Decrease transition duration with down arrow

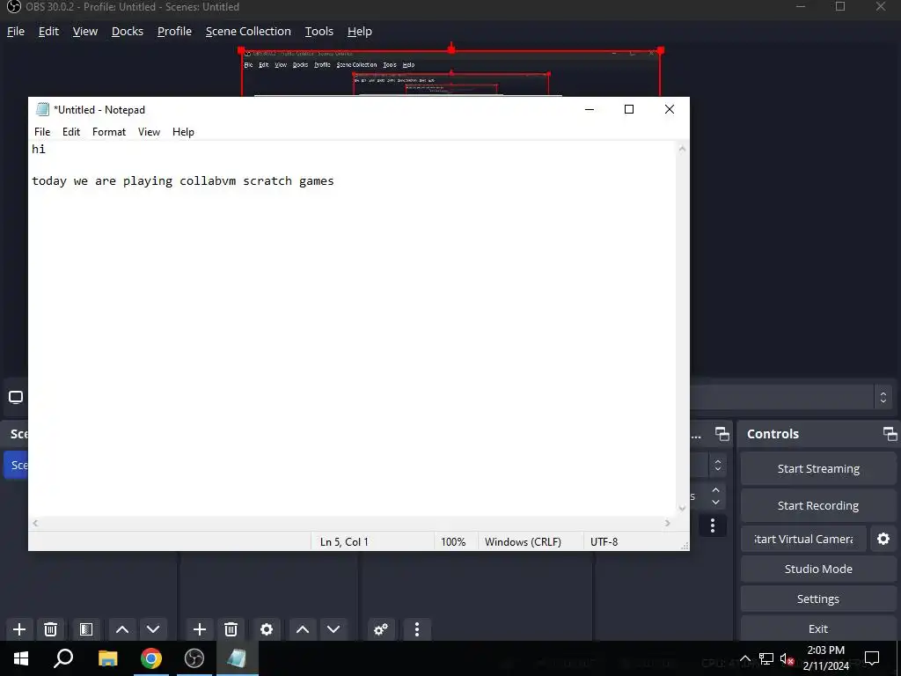click(x=715, y=502)
